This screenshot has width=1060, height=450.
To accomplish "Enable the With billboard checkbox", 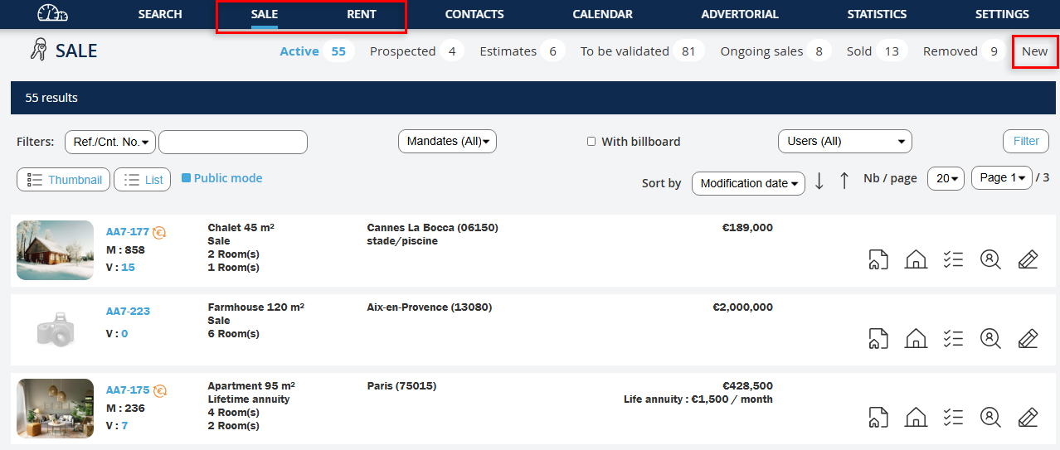I will tap(591, 142).
